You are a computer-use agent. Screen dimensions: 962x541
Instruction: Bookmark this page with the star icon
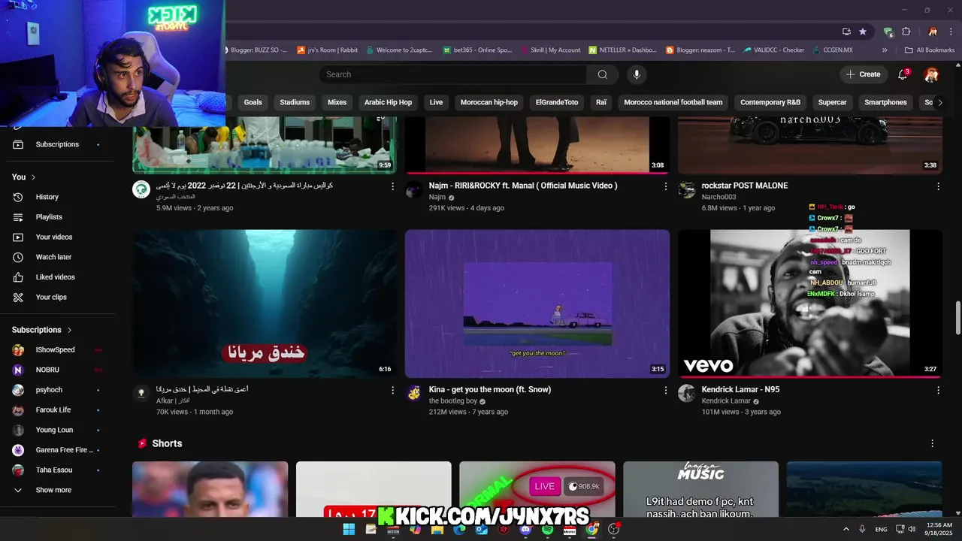pos(863,32)
